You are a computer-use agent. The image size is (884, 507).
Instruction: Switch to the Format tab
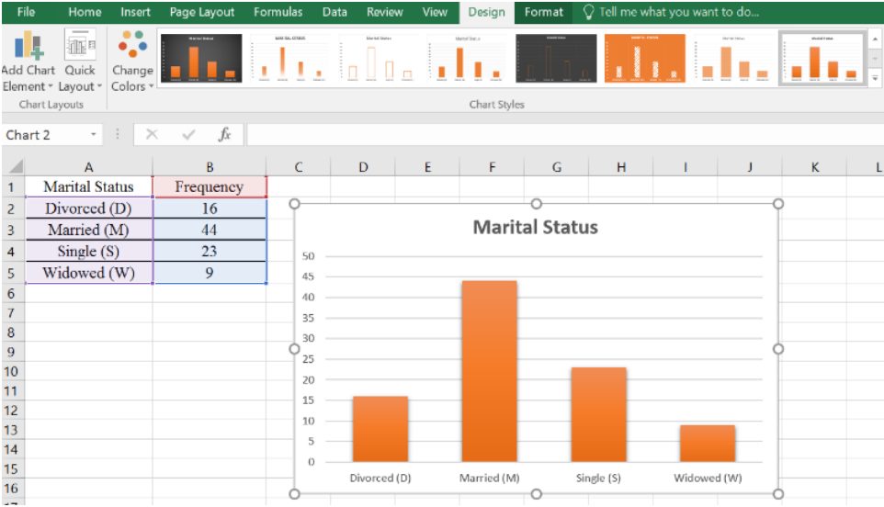click(543, 12)
